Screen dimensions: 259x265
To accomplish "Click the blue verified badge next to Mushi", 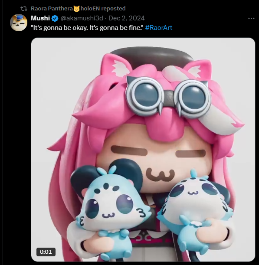I will (55, 18).
